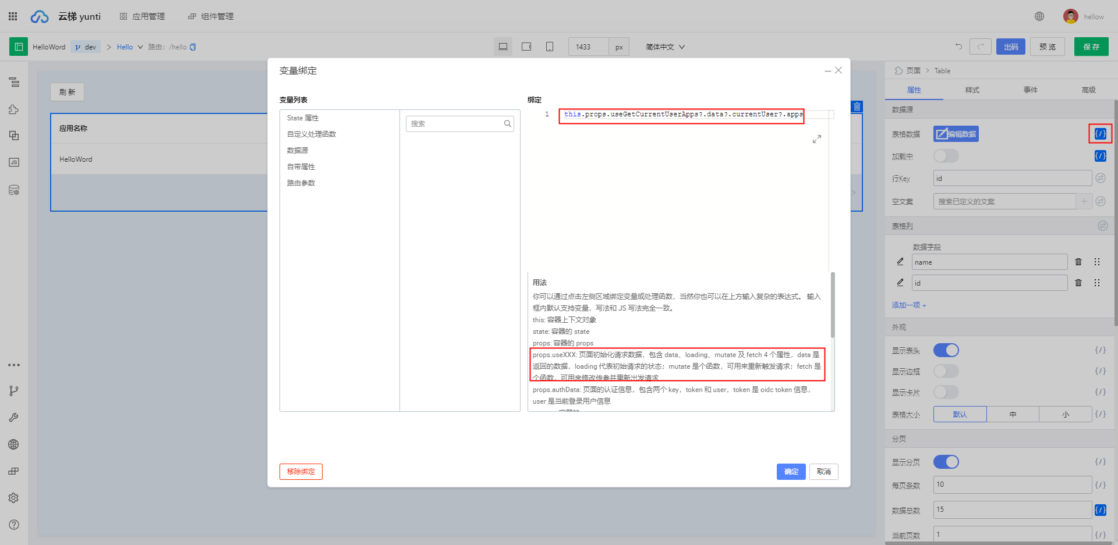Open the help question-mark icon
This screenshot has height=545, width=1118.
[14, 525]
